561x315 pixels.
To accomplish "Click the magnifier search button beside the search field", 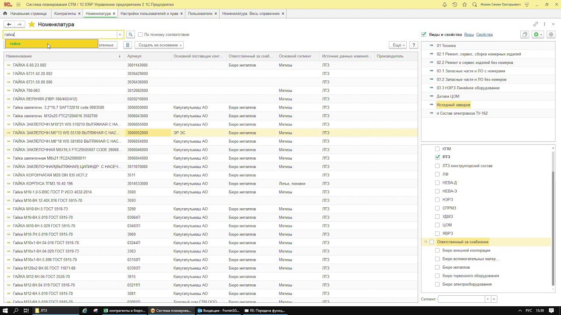I will 131,35.
